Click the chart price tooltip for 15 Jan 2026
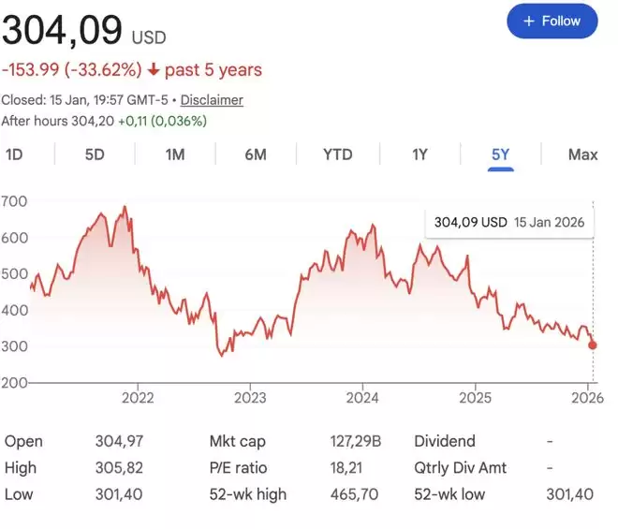 click(508, 222)
